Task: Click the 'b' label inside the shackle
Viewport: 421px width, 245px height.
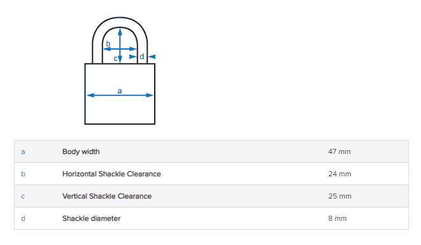Action: tap(108, 43)
